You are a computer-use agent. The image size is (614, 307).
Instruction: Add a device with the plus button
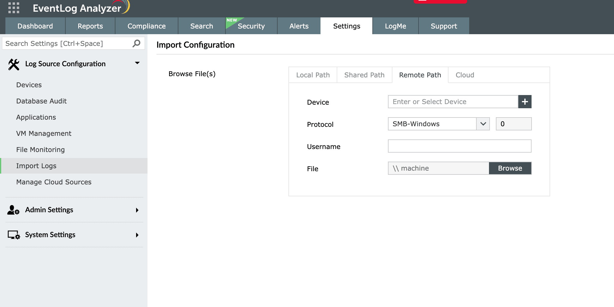click(525, 102)
